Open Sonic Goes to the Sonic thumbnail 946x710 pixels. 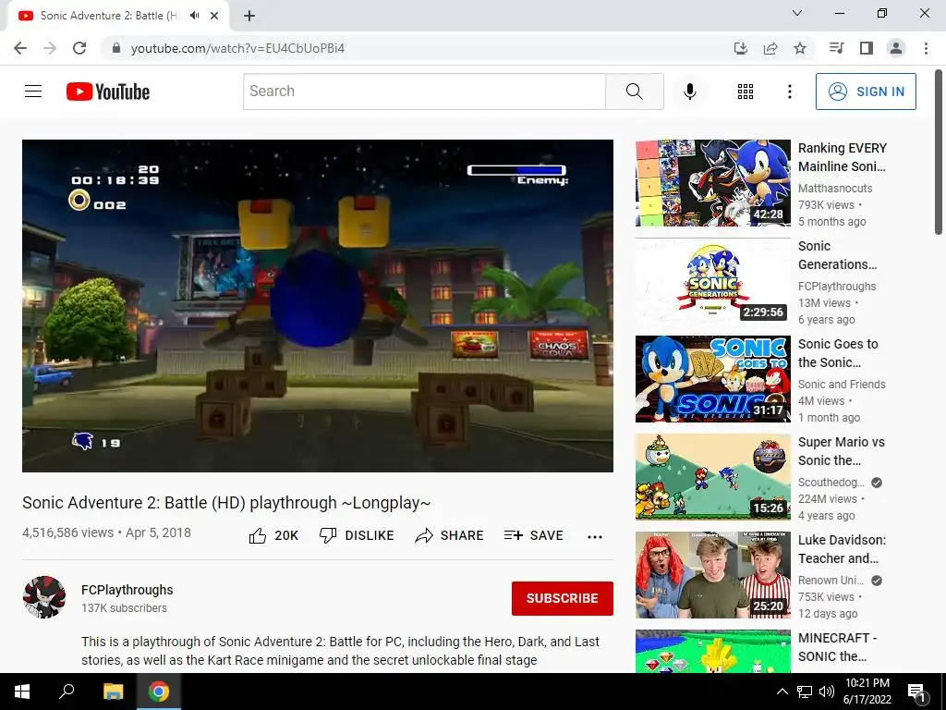pyautogui.click(x=712, y=378)
